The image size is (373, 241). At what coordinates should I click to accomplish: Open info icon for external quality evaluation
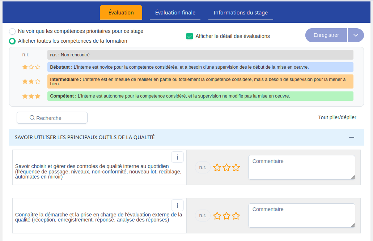pyautogui.click(x=177, y=206)
